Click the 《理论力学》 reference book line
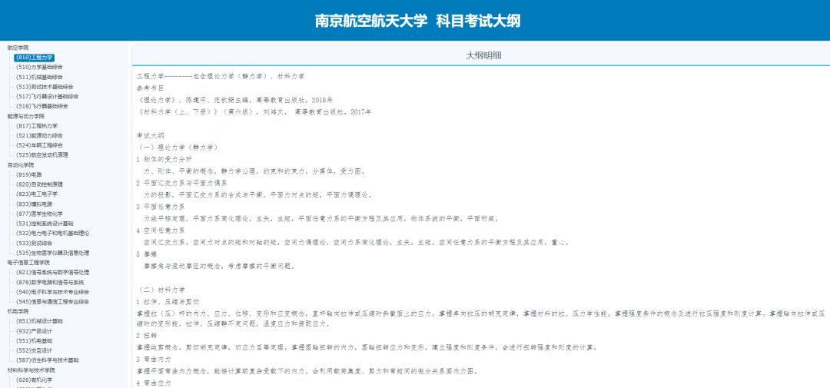 234,100
